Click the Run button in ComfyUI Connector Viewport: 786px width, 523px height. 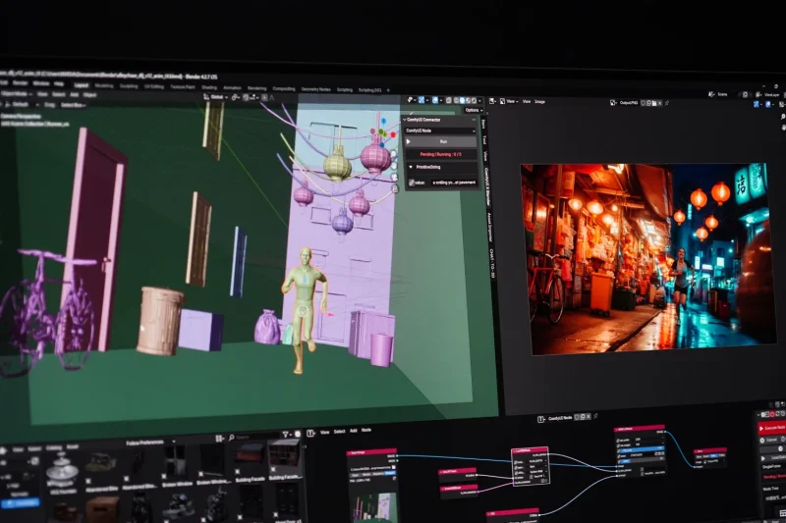tap(440, 142)
